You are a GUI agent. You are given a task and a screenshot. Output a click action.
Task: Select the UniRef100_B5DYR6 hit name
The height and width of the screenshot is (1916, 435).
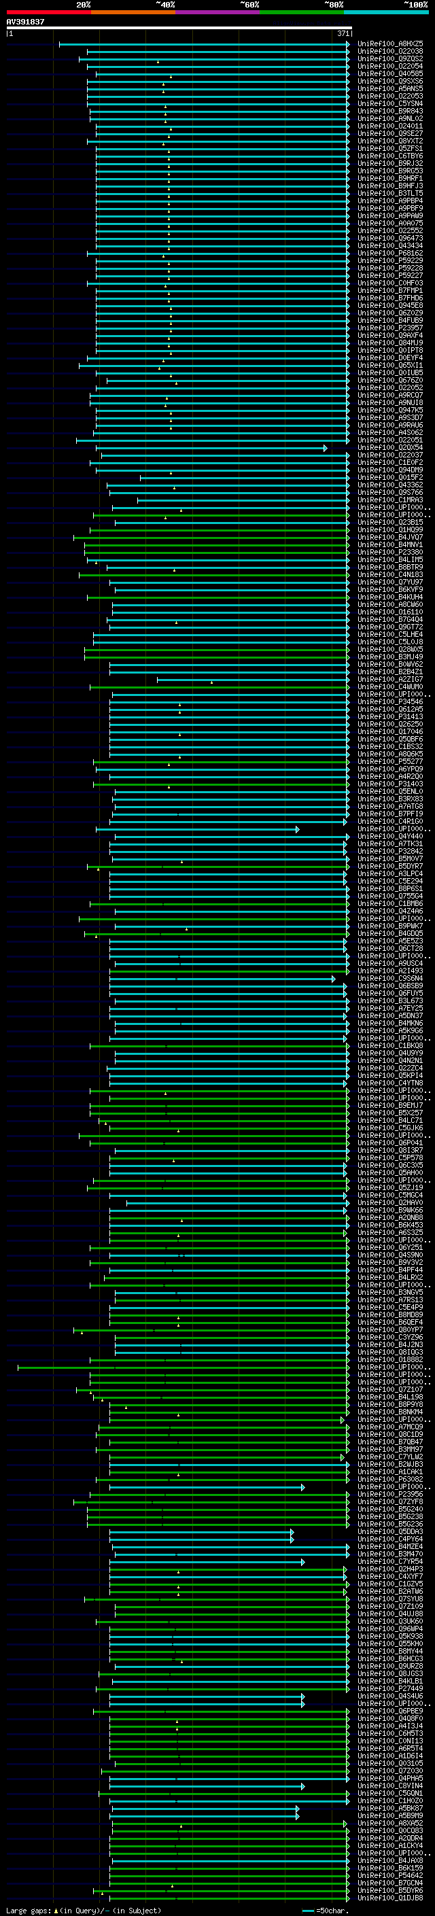(390, 1891)
